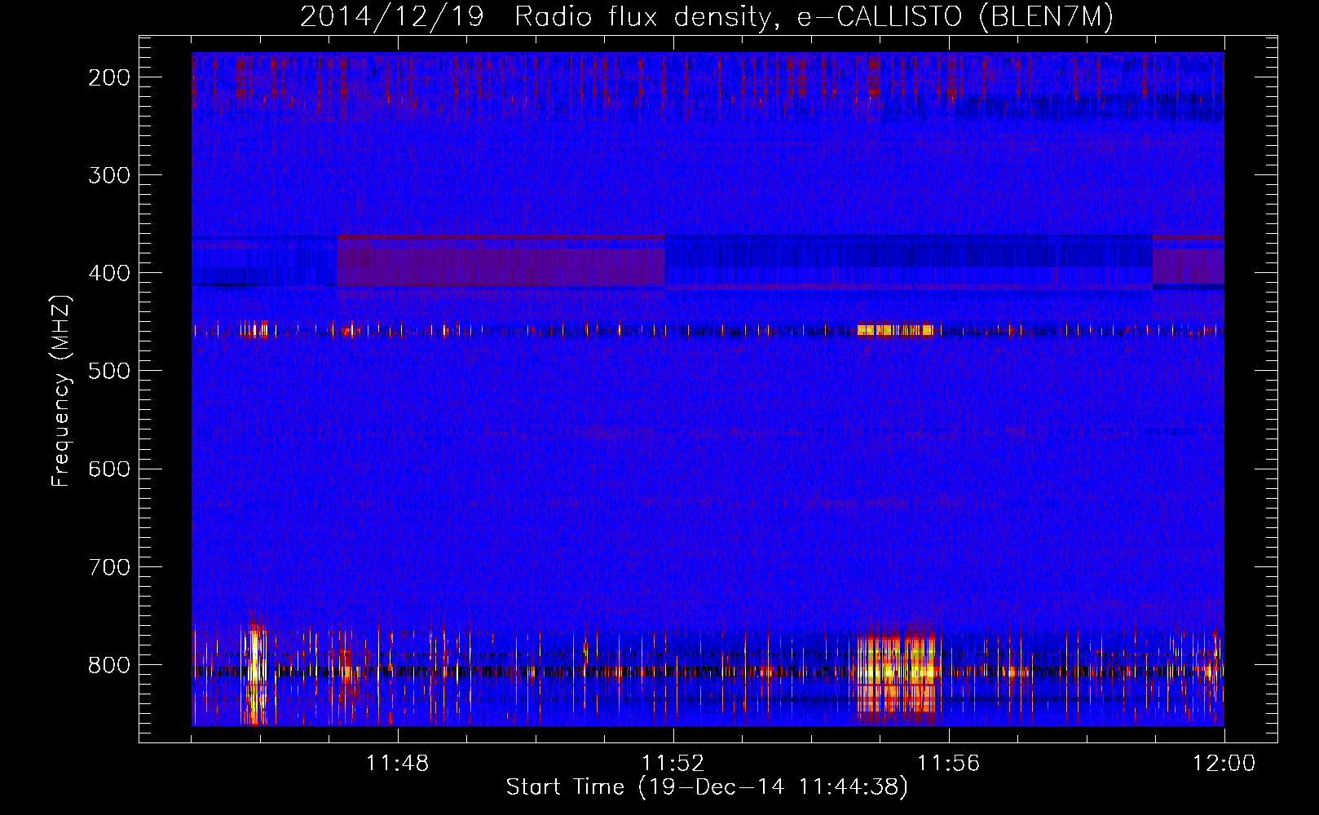Click the 'Frequency (MHZ)' axis label
1319x815 pixels.
(x=61, y=390)
